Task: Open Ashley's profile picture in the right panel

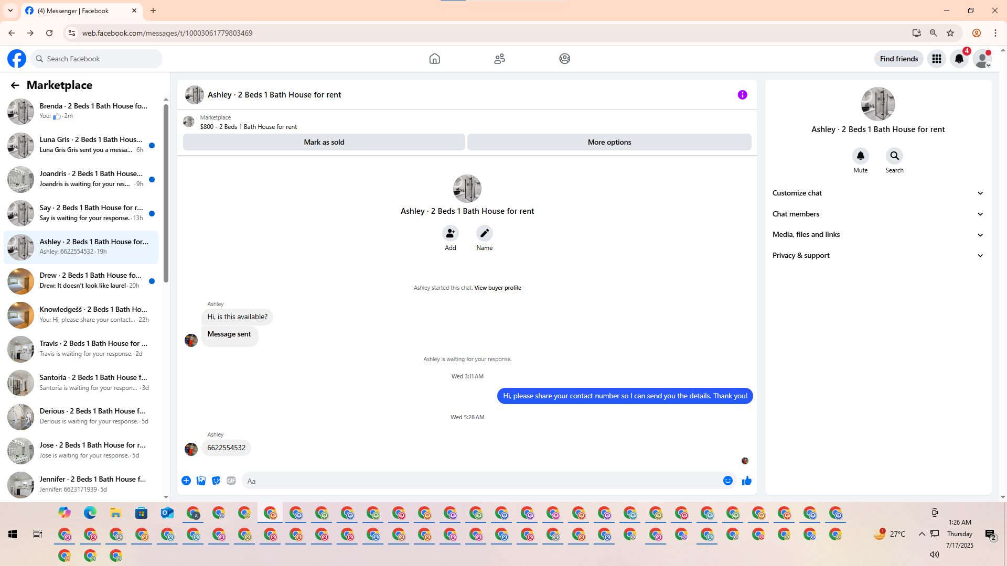Action: click(878, 104)
